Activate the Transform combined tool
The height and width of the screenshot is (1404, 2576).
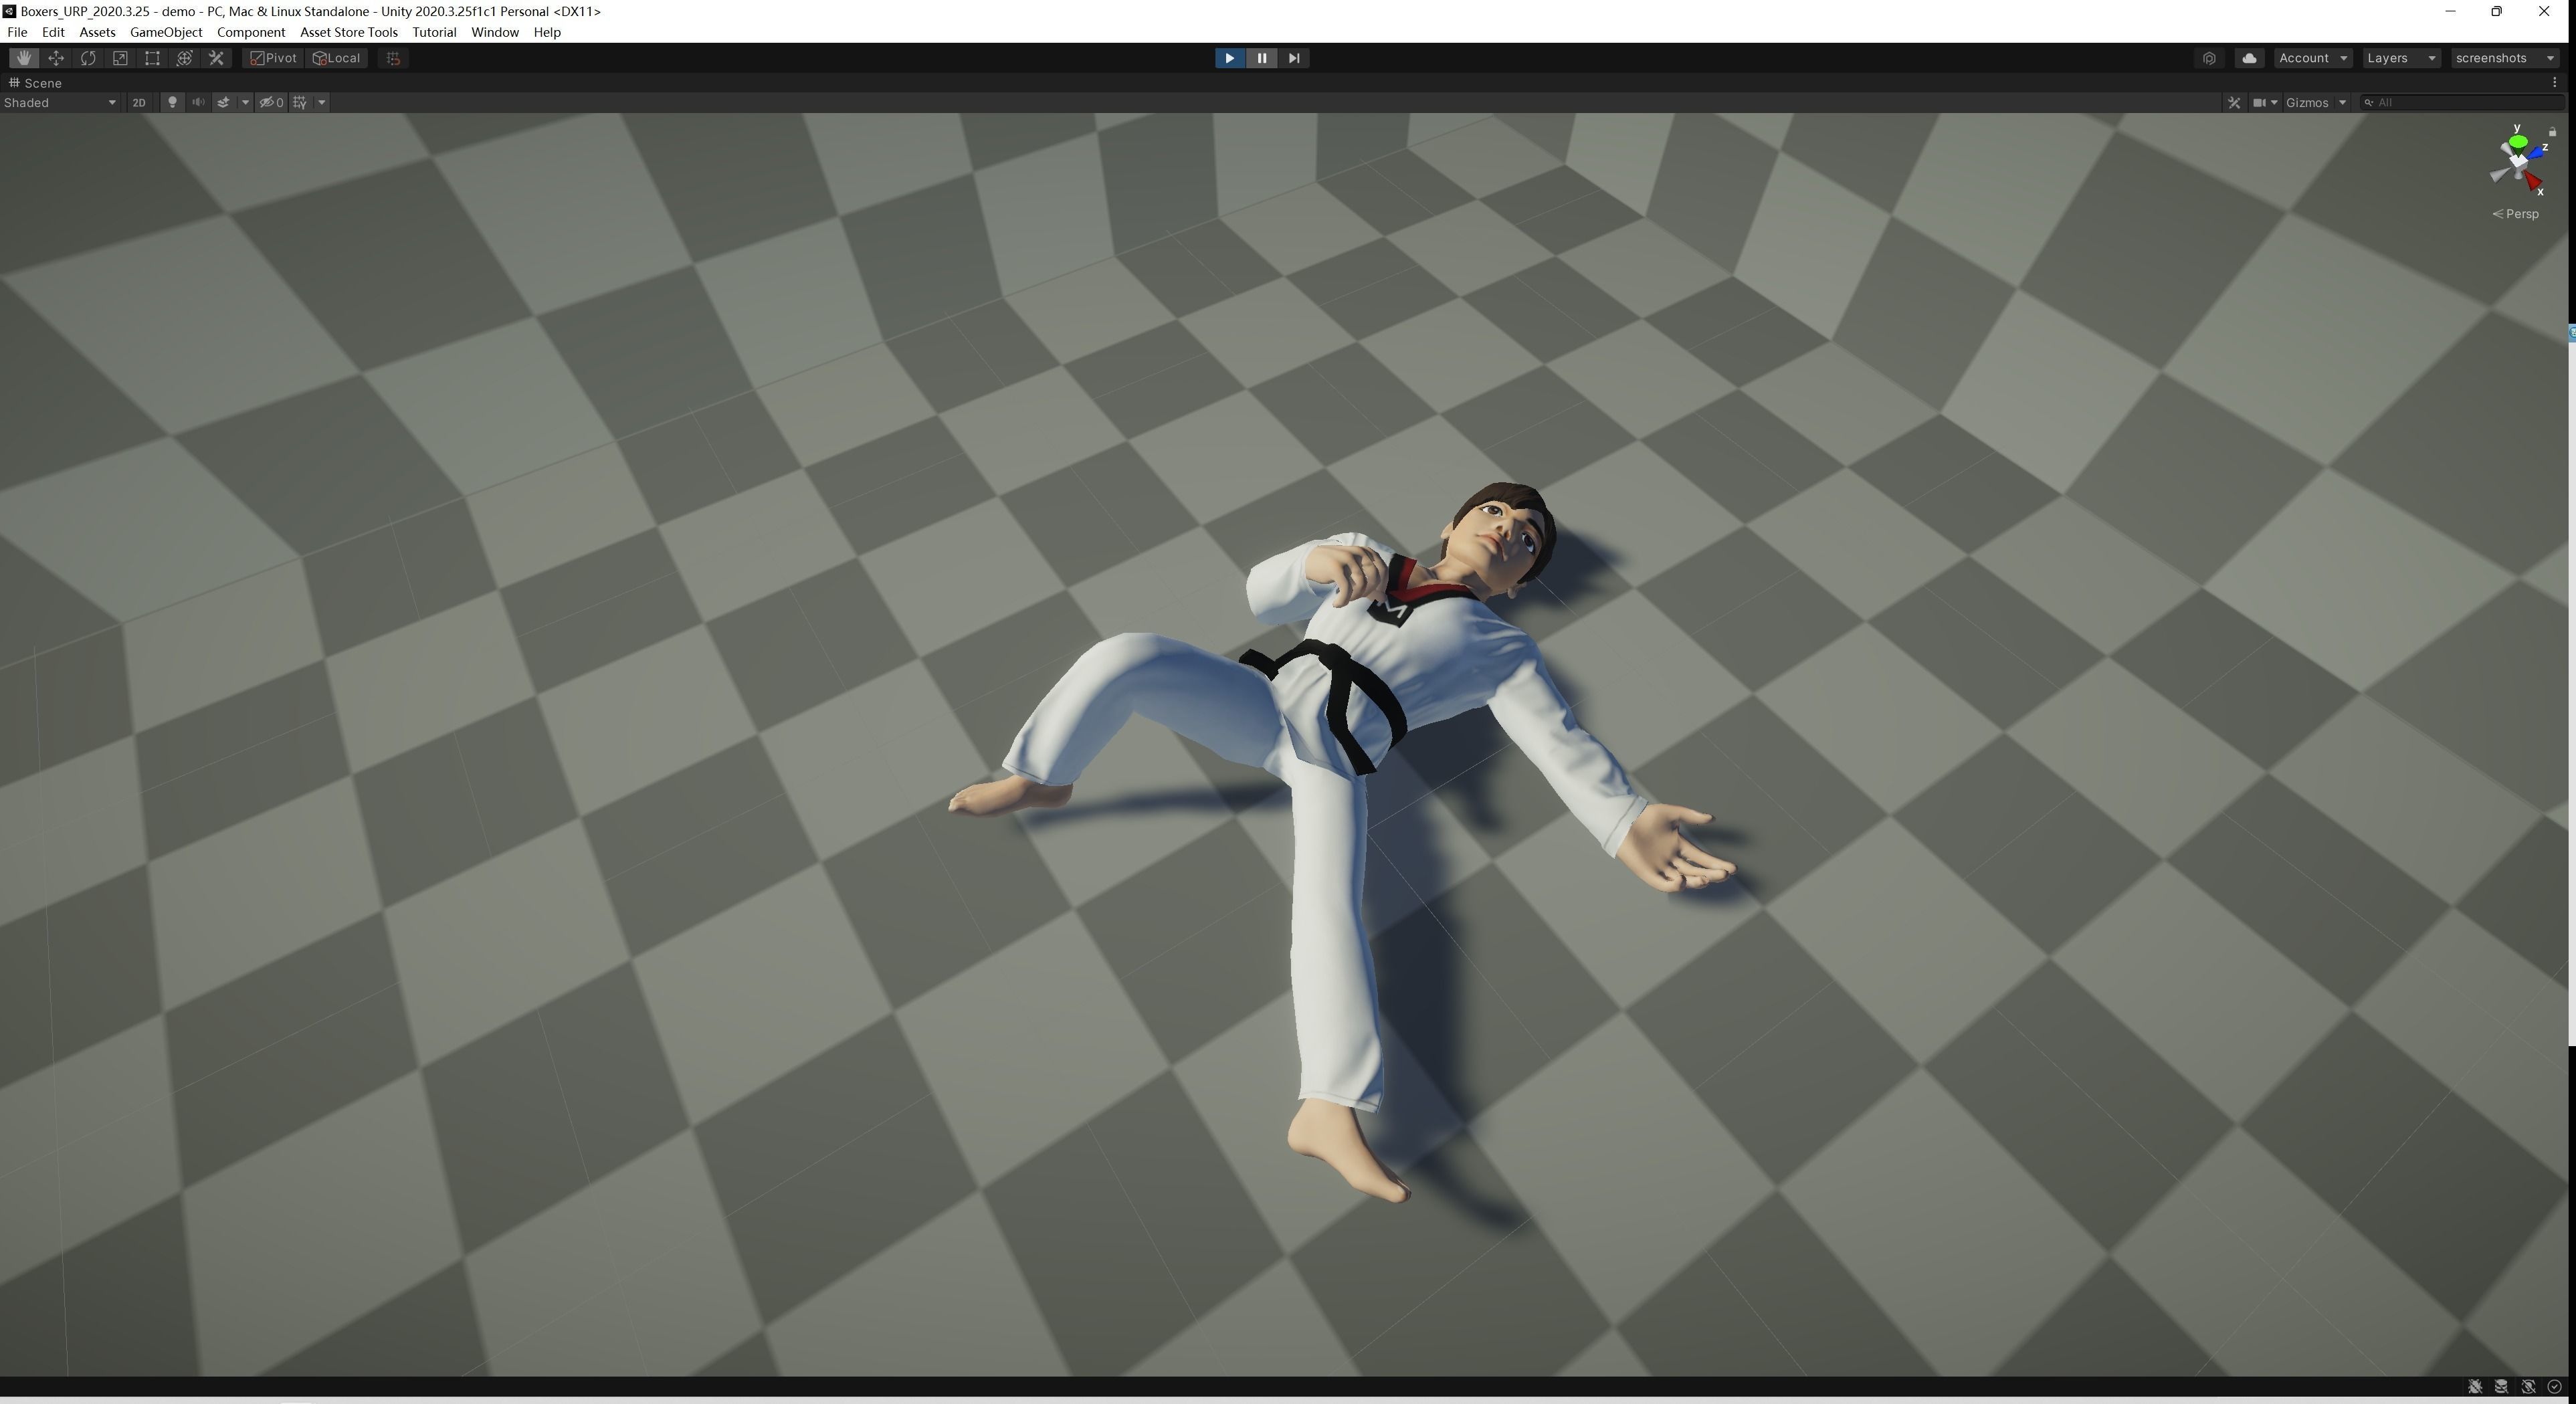point(184,58)
